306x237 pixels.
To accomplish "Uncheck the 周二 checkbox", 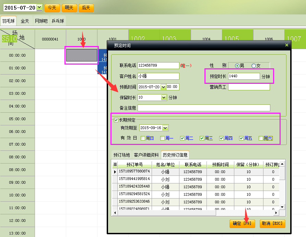I will 182,138.
